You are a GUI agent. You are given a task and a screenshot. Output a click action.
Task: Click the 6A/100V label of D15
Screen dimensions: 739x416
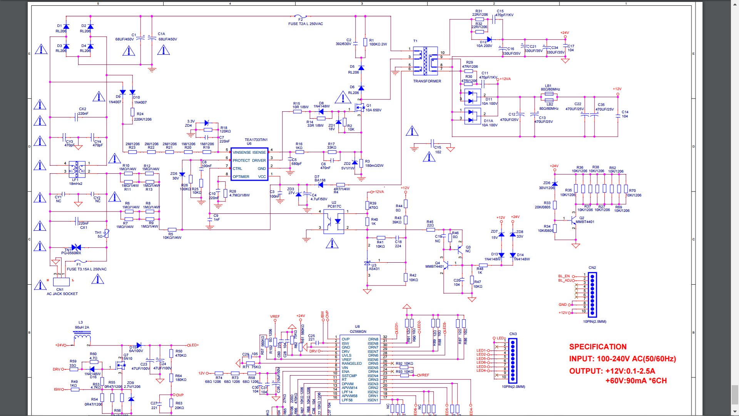pyautogui.click(x=136, y=351)
